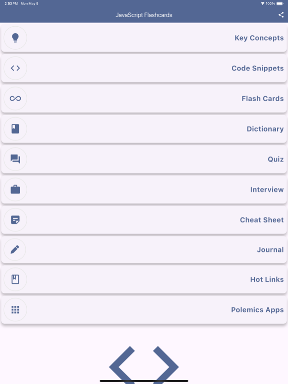The image size is (288, 384).
Task: Tap the briefcase icon for Interview
Action: [15, 189]
